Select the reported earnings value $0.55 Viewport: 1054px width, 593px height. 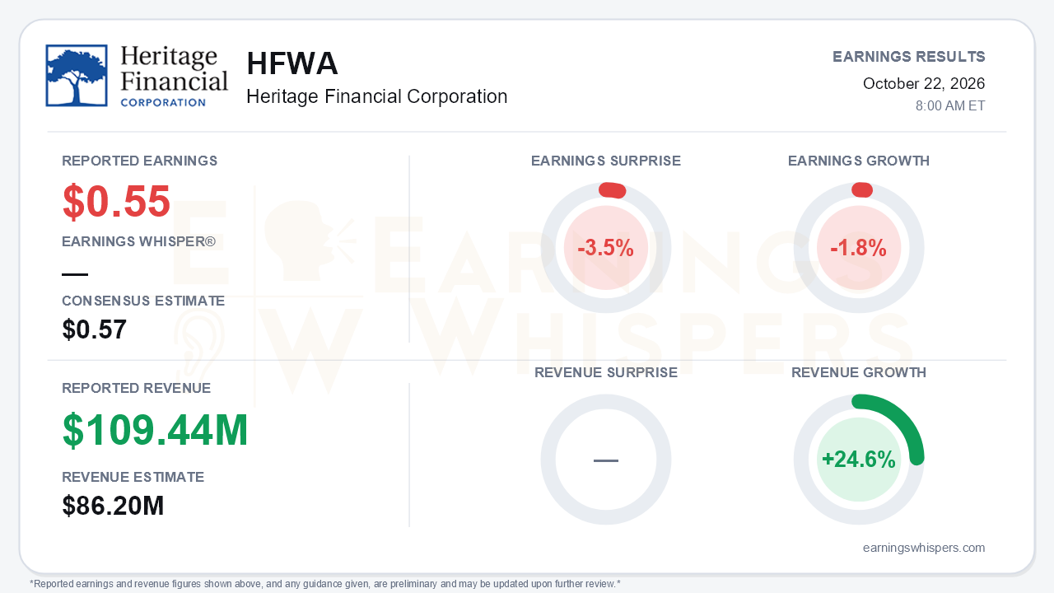pyautogui.click(x=116, y=202)
